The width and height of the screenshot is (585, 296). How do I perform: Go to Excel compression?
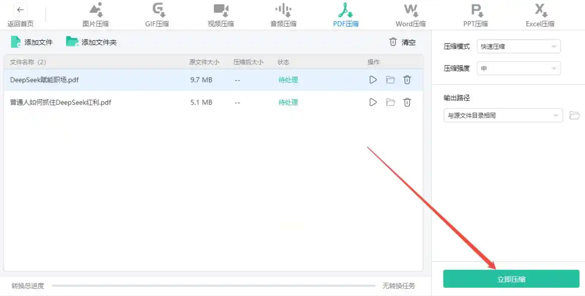(x=540, y=15)
